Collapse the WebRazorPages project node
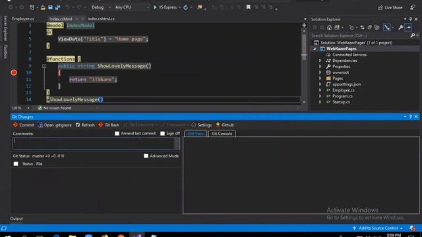 315,49
